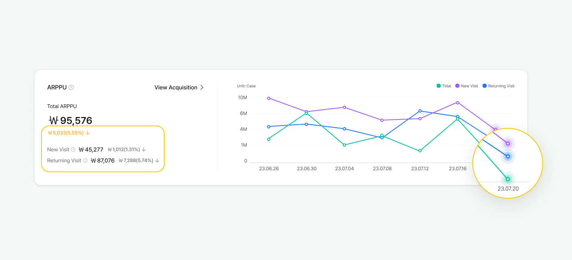This screenshot has width=572, height=260.
Task: Click the 23.07.16 x-axis date label
Action: pos(458,168)
